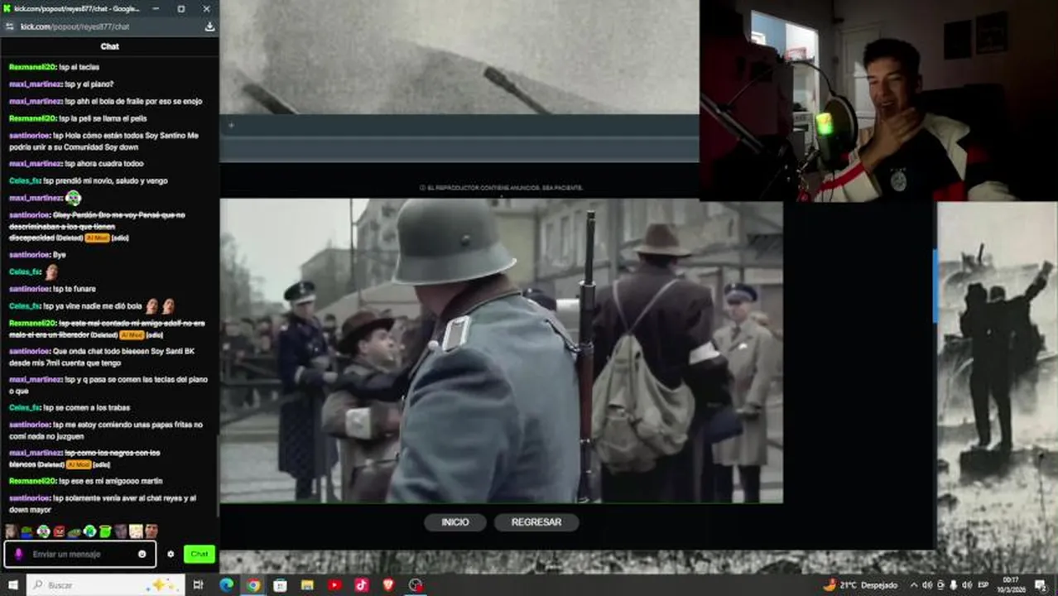The width and height of the screenshot is (1058, 596).
Task: Click the chat message 'Isp se comen a los trabas'
Action: pos(87,407)
